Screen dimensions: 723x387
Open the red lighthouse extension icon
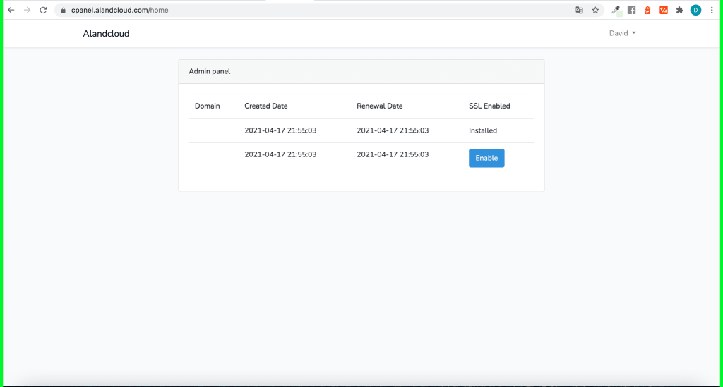click(647, 10)
